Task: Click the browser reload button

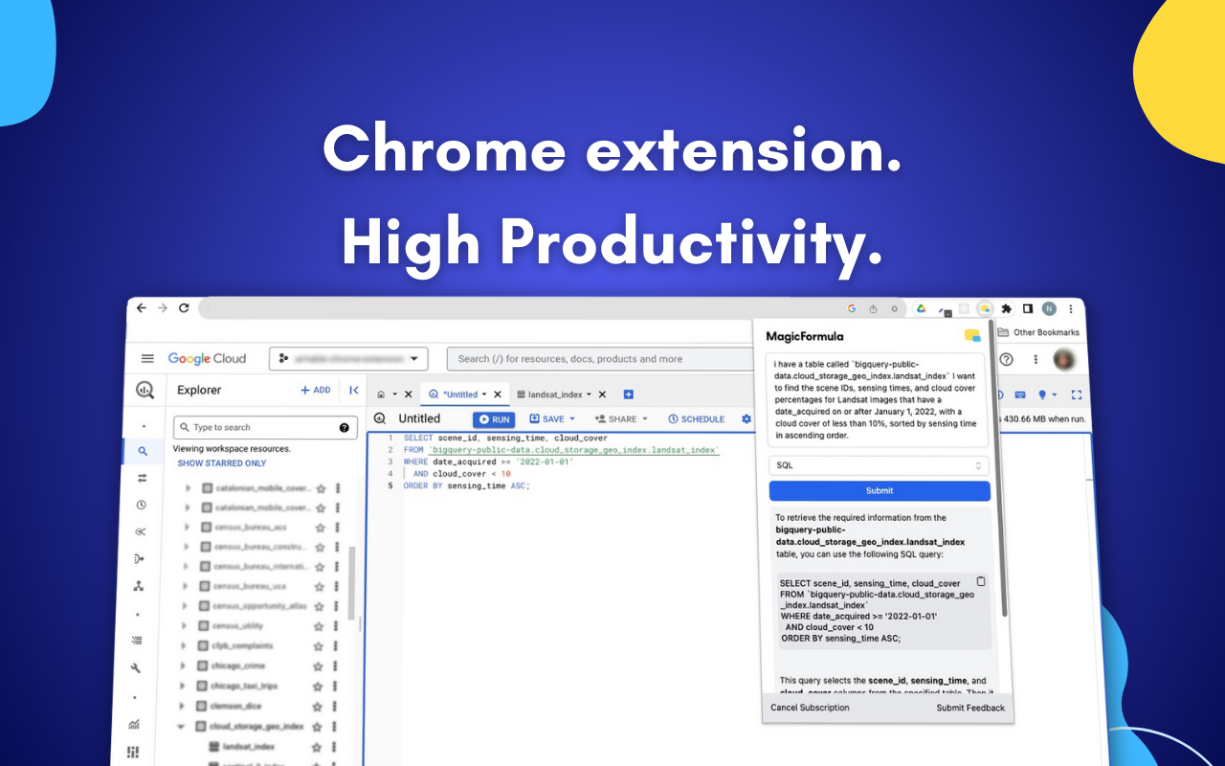Action: pyautogui.click(x=184, y=308)
